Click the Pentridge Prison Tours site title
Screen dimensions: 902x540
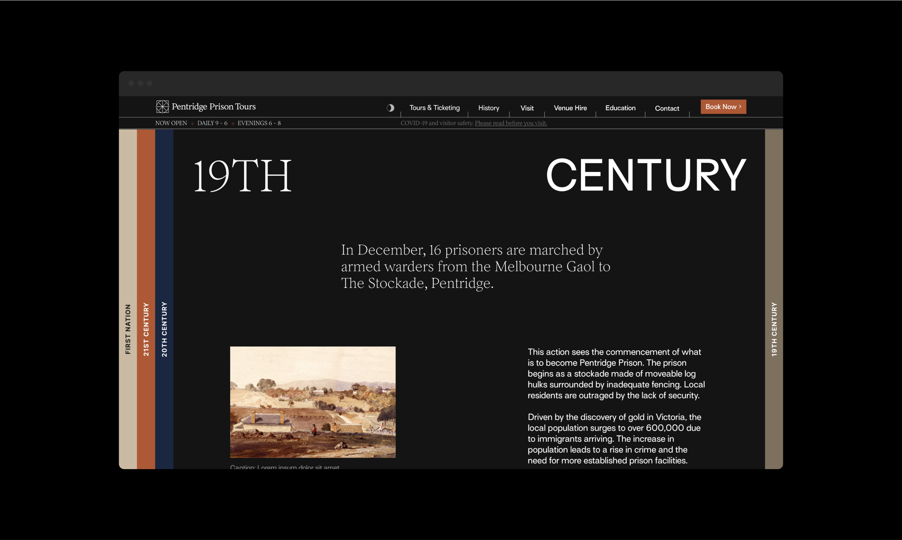pos(214,107)
